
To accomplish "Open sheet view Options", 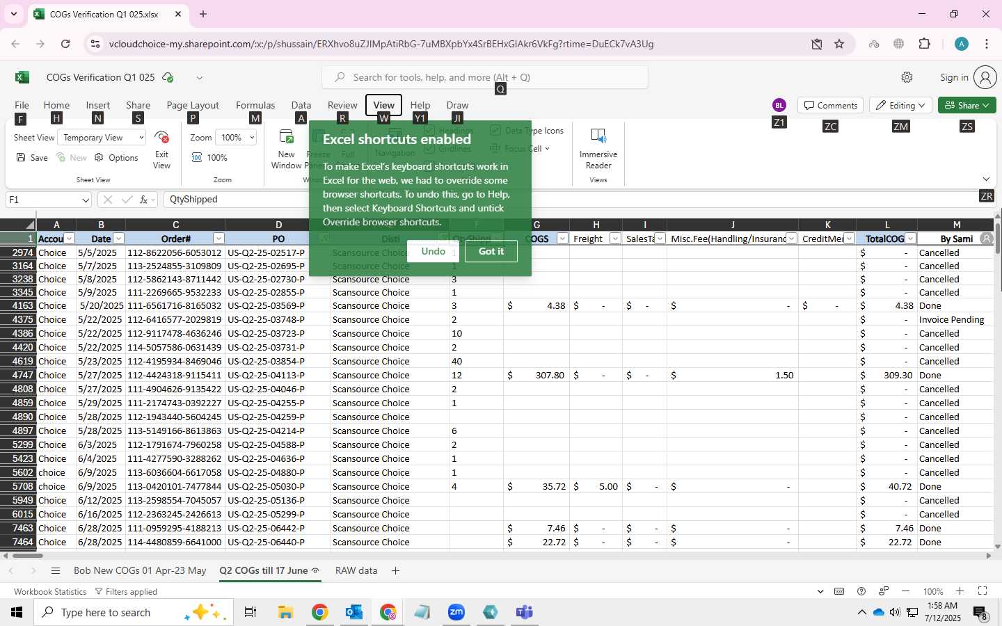I will coord(116,158).
